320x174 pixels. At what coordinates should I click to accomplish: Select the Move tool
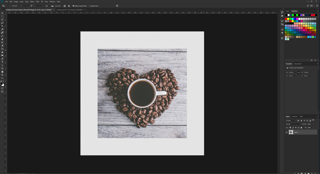pos(2,13)
